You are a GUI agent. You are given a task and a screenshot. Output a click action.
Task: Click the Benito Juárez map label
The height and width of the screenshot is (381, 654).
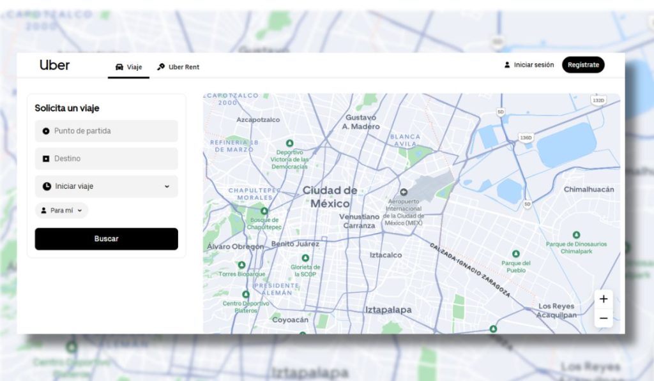click(x=295, y=244)
